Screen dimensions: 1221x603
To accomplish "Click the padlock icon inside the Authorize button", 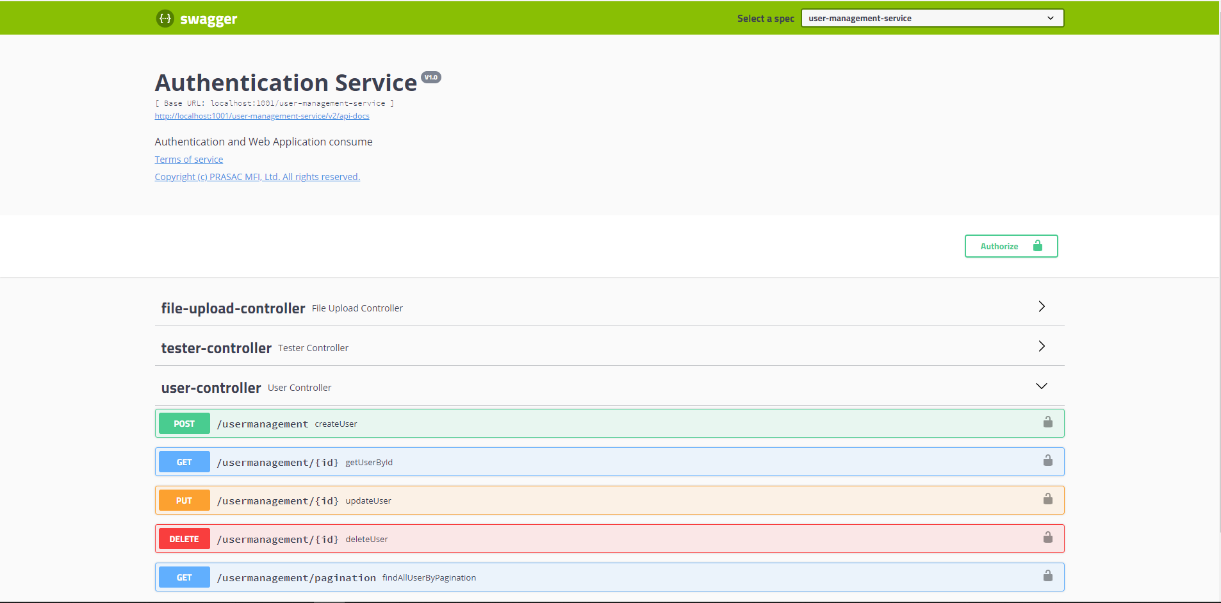I will (x=1037, y=245).
